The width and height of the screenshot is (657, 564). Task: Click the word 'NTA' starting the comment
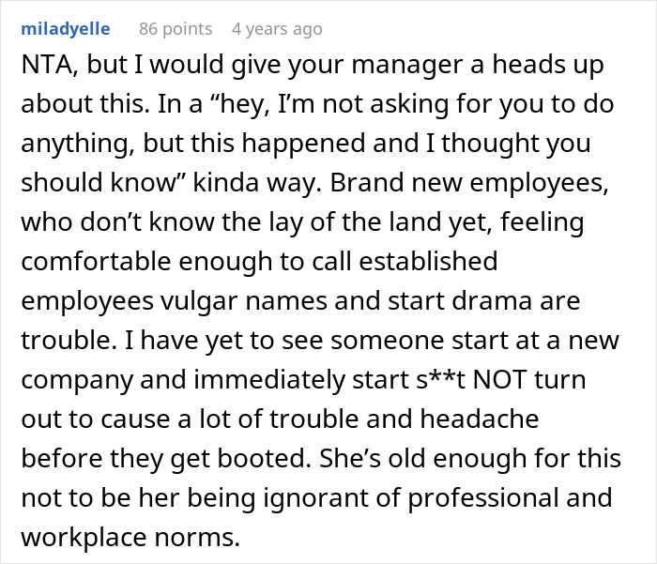[x=42, y=69]
